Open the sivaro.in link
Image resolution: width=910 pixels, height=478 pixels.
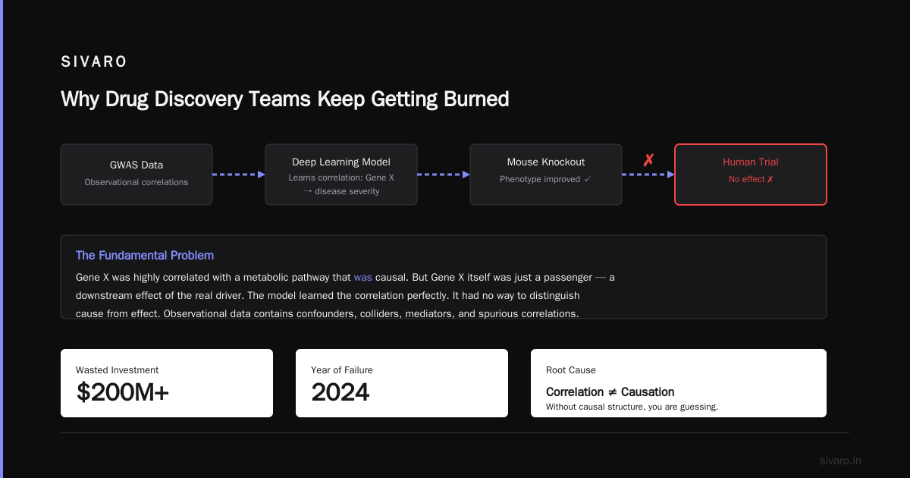point(840,461)
